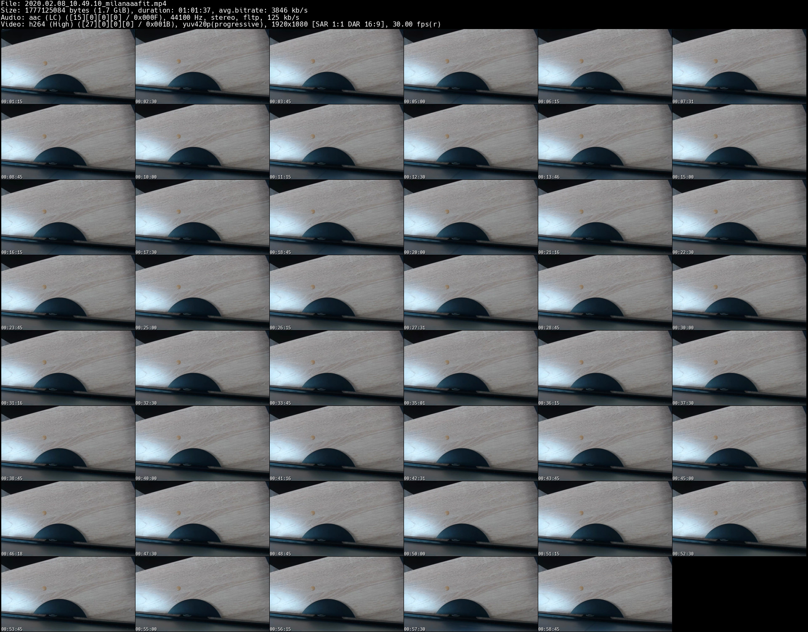Select the snapshot taken at 00:51:15
Image resolution: width=808 pixels, height=632 pixels.
click(605, 519)
